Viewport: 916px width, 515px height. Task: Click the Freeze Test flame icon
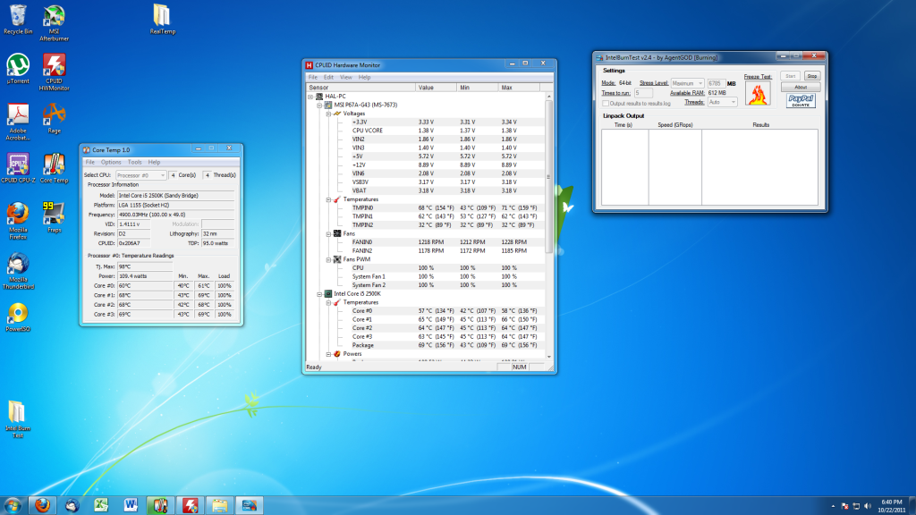point(757,95)
